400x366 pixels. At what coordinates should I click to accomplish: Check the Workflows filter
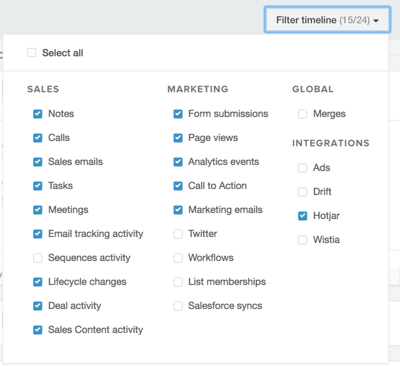click(178, 258)
